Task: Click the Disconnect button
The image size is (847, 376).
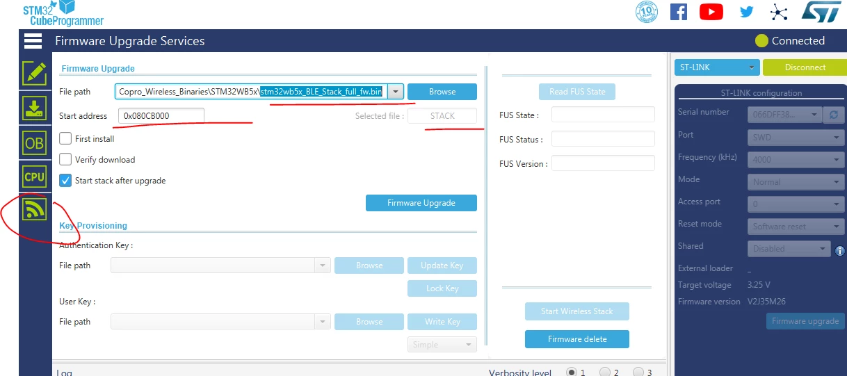Action: 805,67
